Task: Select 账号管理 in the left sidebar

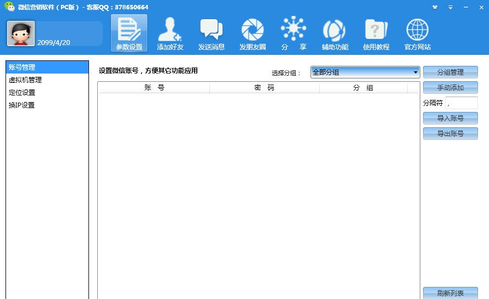Action: click(x=47, y=67)
